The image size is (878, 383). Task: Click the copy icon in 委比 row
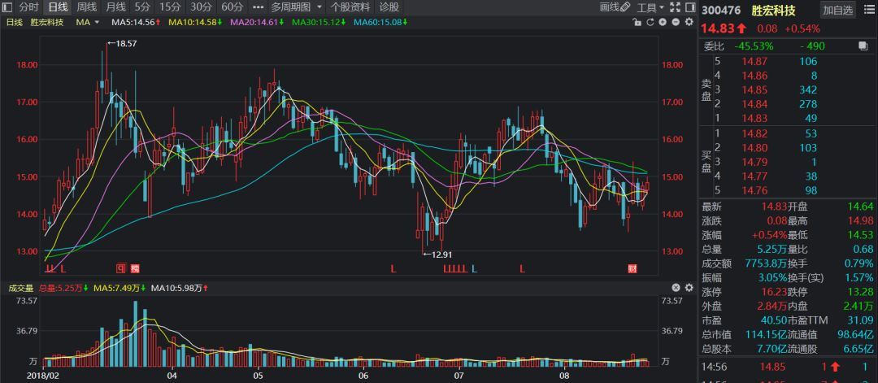(x=863, y=46)
